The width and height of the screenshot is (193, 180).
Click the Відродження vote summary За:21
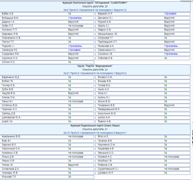pos(95,73)
